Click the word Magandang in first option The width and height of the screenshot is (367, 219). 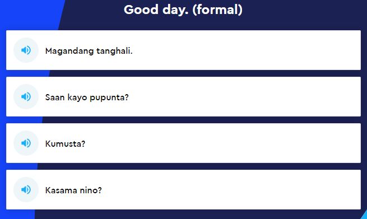[69, 51]
